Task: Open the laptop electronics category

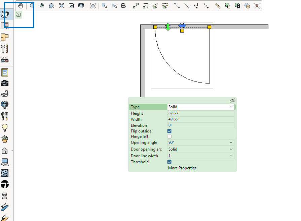Action: pos(5,162)
